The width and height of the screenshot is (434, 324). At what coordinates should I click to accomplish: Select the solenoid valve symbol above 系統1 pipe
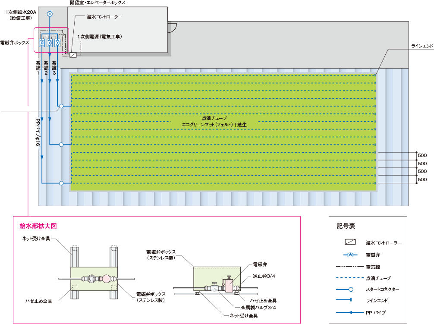[42, 43]
